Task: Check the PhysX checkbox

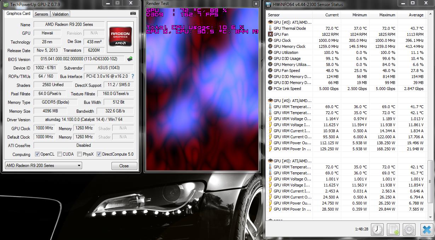Action: click(80, 154)
